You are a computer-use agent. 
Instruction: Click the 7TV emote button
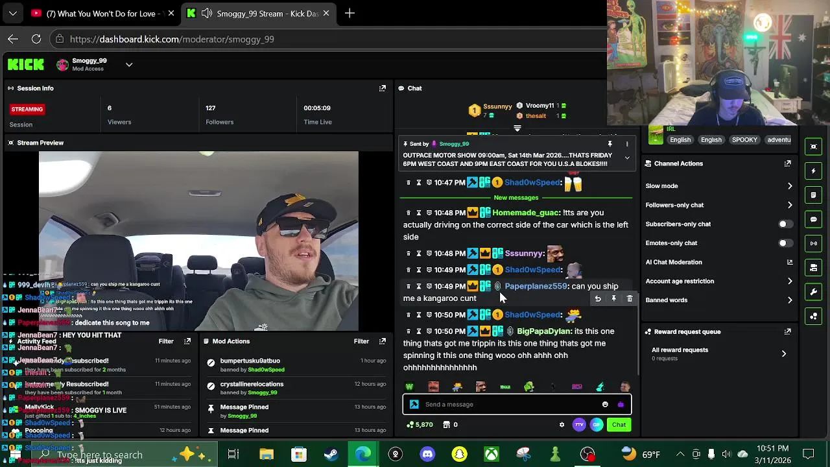[x=579, y=425]
